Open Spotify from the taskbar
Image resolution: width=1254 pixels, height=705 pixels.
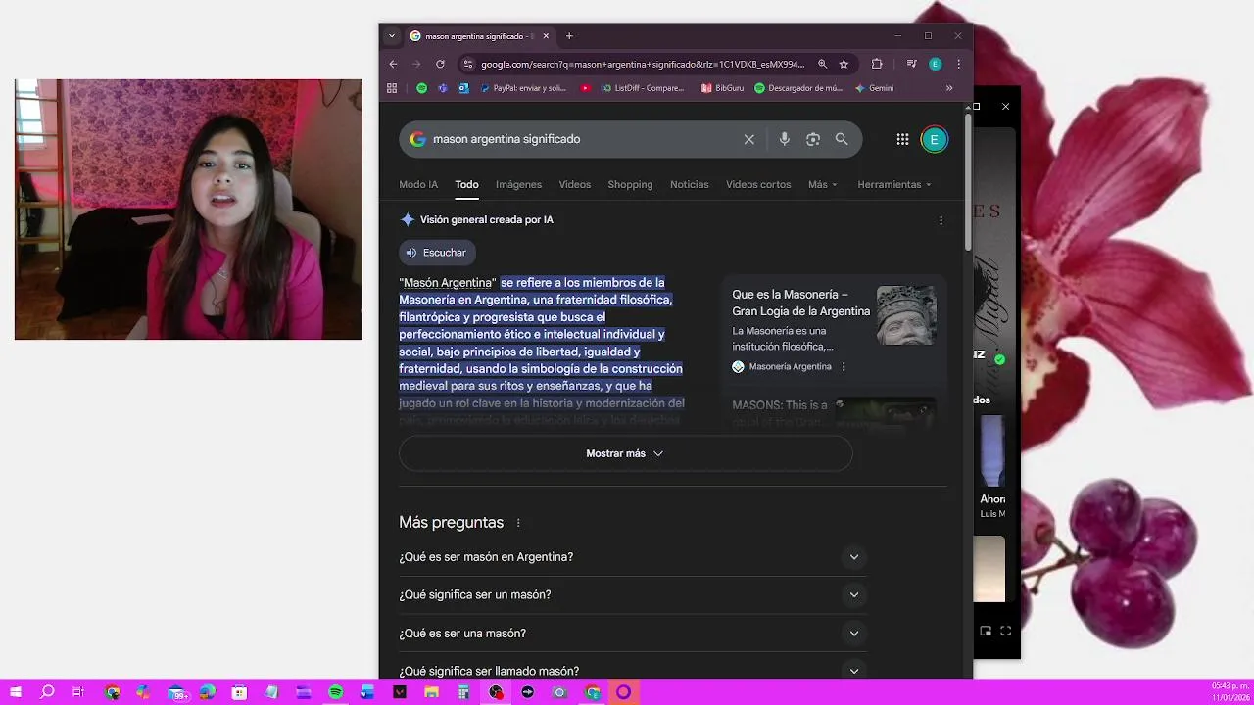pyautogui.click(x=335, y=692)
